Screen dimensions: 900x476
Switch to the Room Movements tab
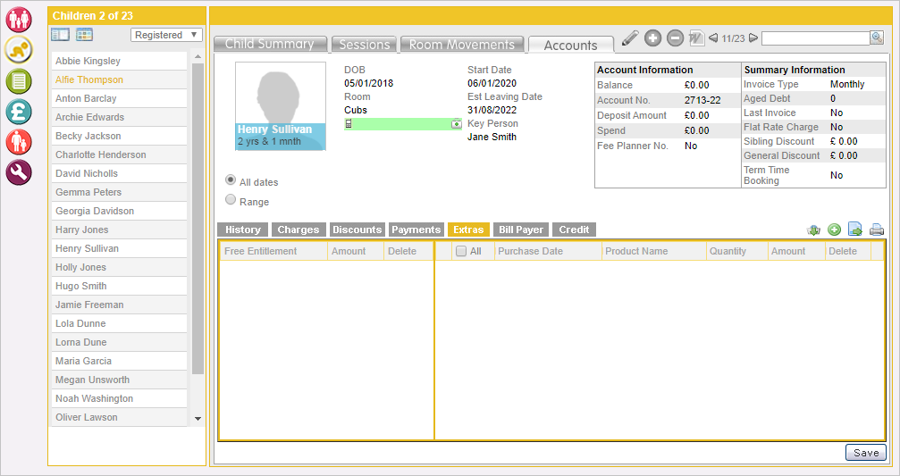click(462, 44)
